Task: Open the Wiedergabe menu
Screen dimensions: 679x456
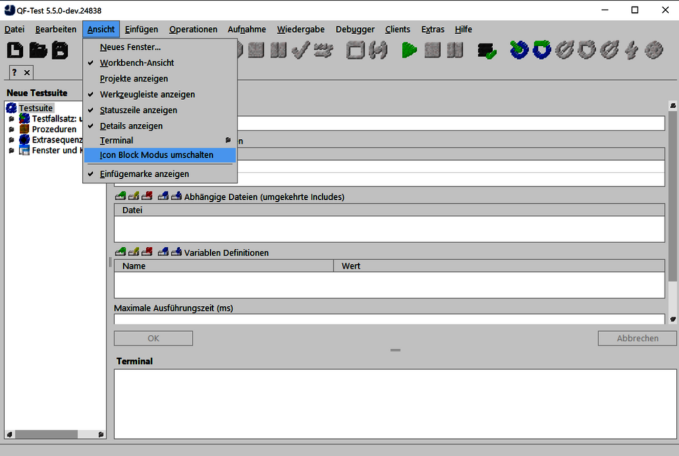Action: pyautogui.click(x=300, y=29)
